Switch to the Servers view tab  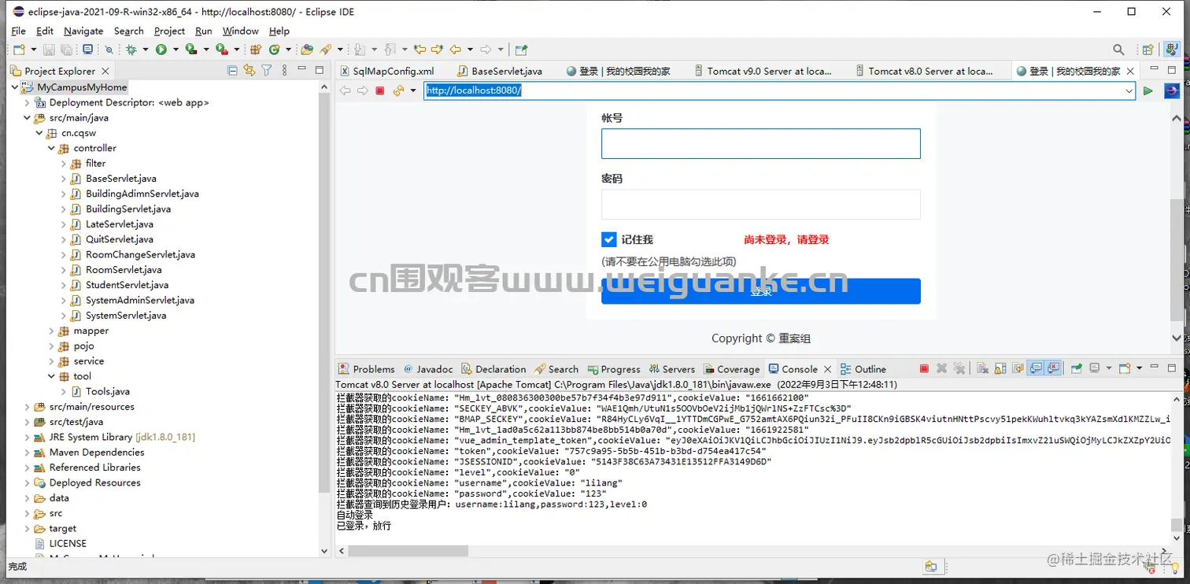tap(672, 369)
